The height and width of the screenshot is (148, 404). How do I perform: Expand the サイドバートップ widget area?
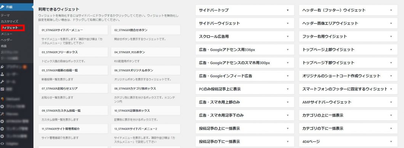245,10
